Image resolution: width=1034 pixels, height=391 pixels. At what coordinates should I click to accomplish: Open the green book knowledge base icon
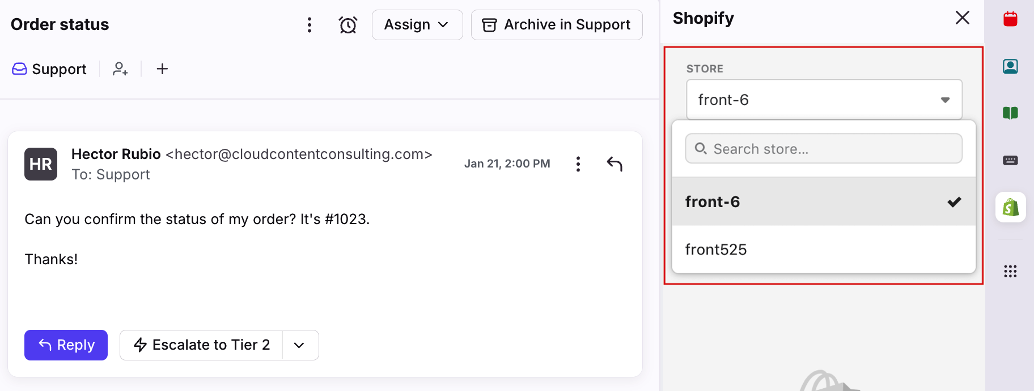point(1010,113)
